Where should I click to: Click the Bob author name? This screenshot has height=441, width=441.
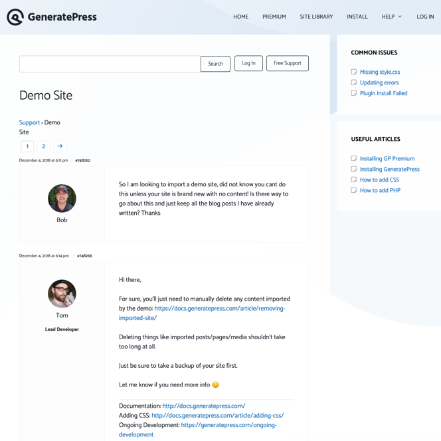pos(62,220)
